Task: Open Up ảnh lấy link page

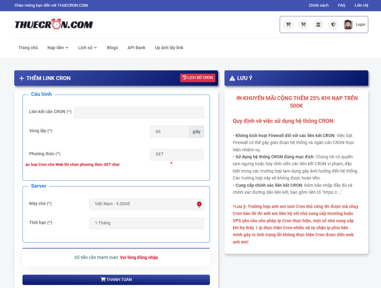Action: click(169, 48)
